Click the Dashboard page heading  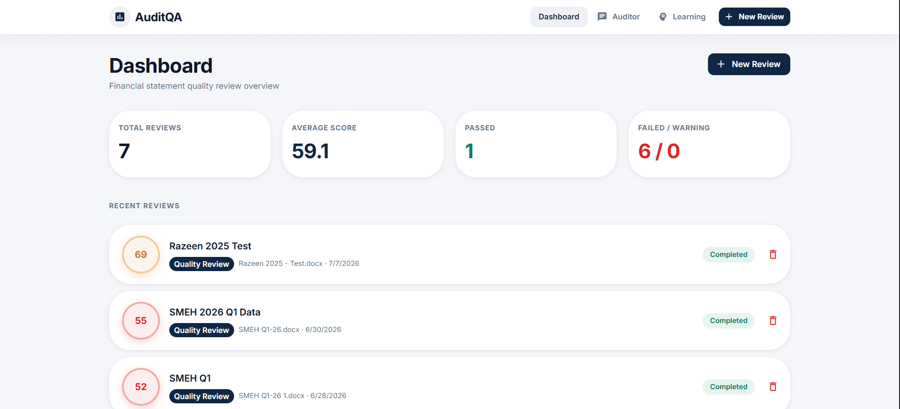click(161, 66)
